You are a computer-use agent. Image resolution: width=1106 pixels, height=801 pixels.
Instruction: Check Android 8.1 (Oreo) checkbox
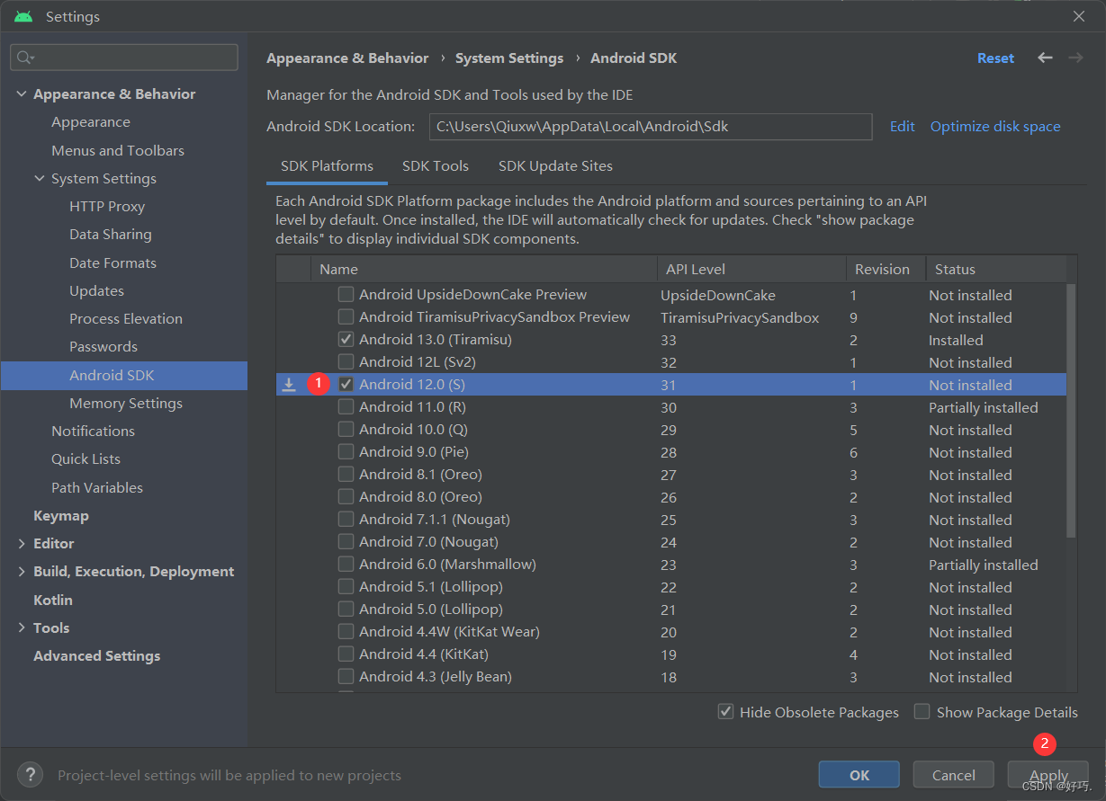pos(346,474)
